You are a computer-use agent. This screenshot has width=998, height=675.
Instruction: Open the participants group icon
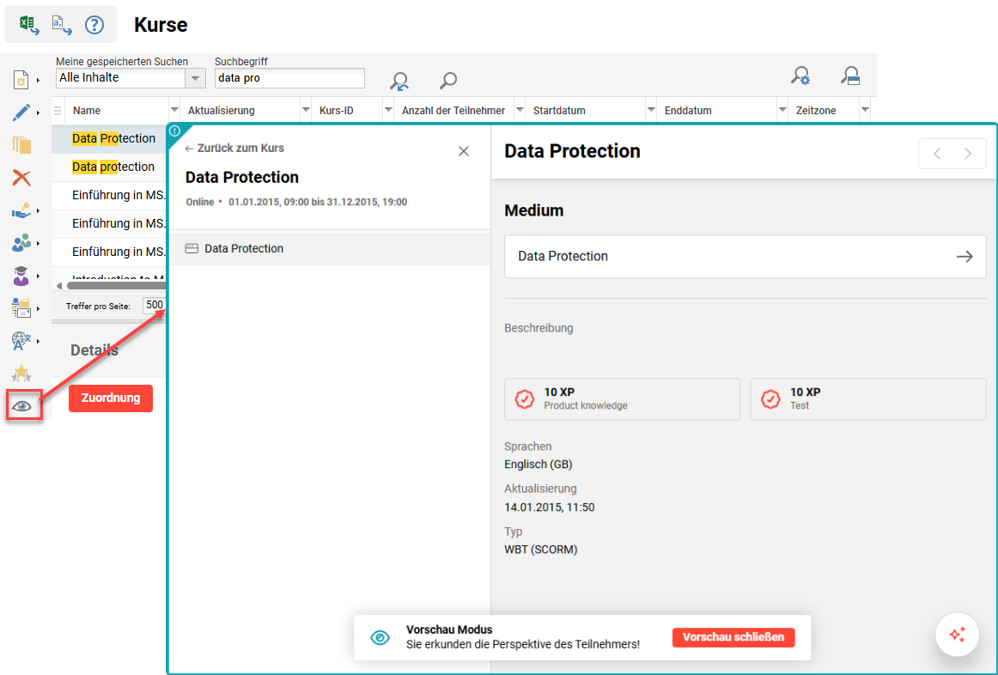(x=21, y=242)
